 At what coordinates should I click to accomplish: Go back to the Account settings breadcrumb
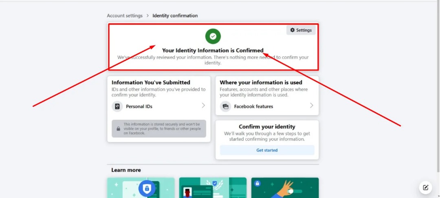tap(125, 16)
